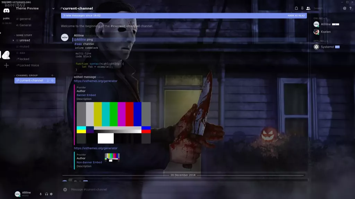Toggle the Member List icon
The image size is (355, 199).
point(308,8)
